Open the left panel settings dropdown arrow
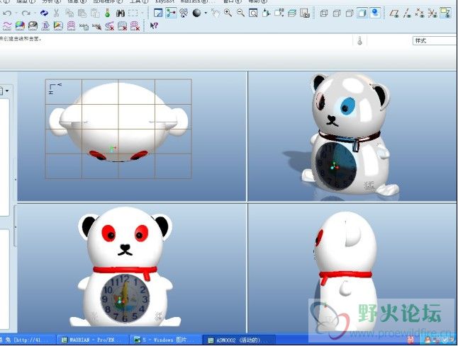The image size is (458, 346). pos(7,91)
